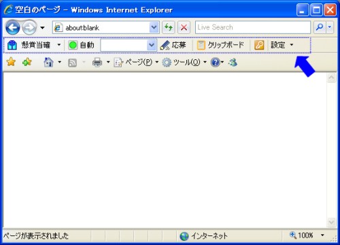Click the 応募 pen button
The height and width of the screenshot is (245, 340).
(x=173, y=45)
